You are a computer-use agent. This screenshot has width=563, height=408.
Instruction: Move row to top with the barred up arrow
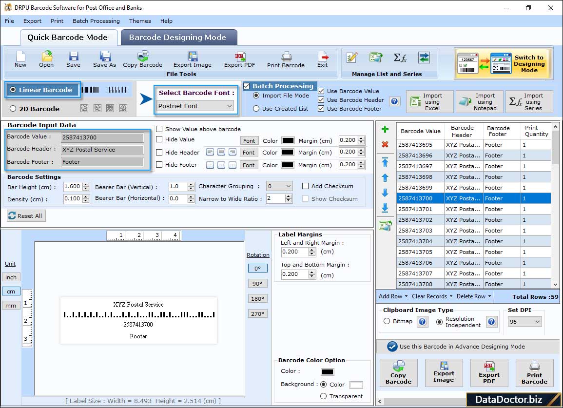pyautogui.click(x=385, y=162)
